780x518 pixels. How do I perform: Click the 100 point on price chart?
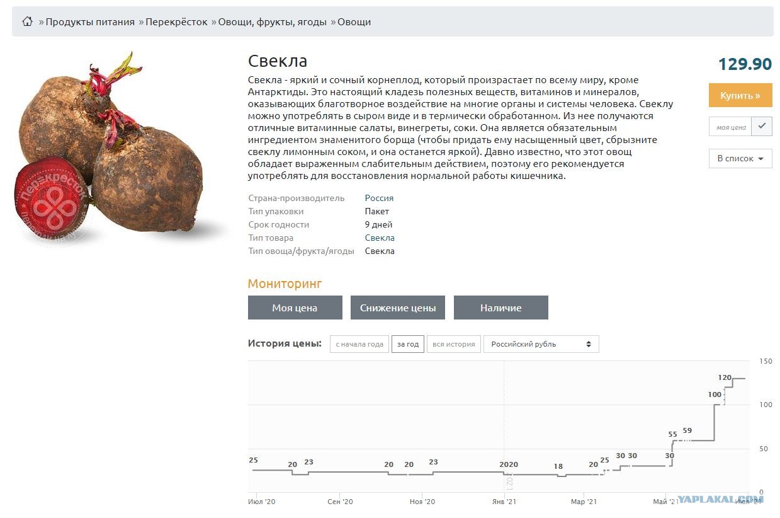715,394
